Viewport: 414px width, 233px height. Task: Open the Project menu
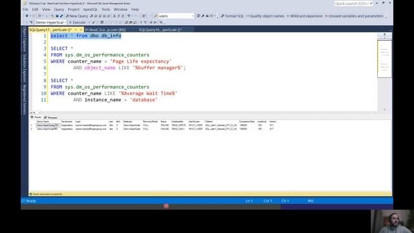(73, 9)
